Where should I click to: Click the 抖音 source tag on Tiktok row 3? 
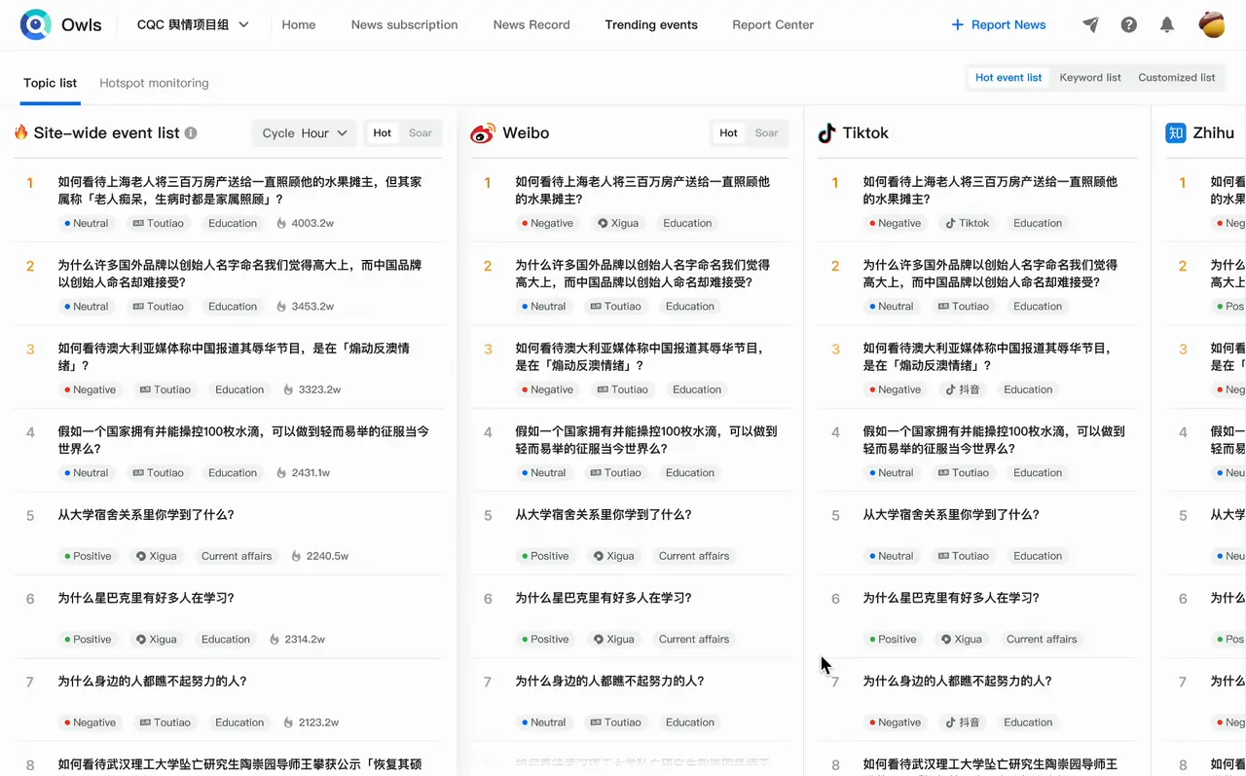pos(963,389)
